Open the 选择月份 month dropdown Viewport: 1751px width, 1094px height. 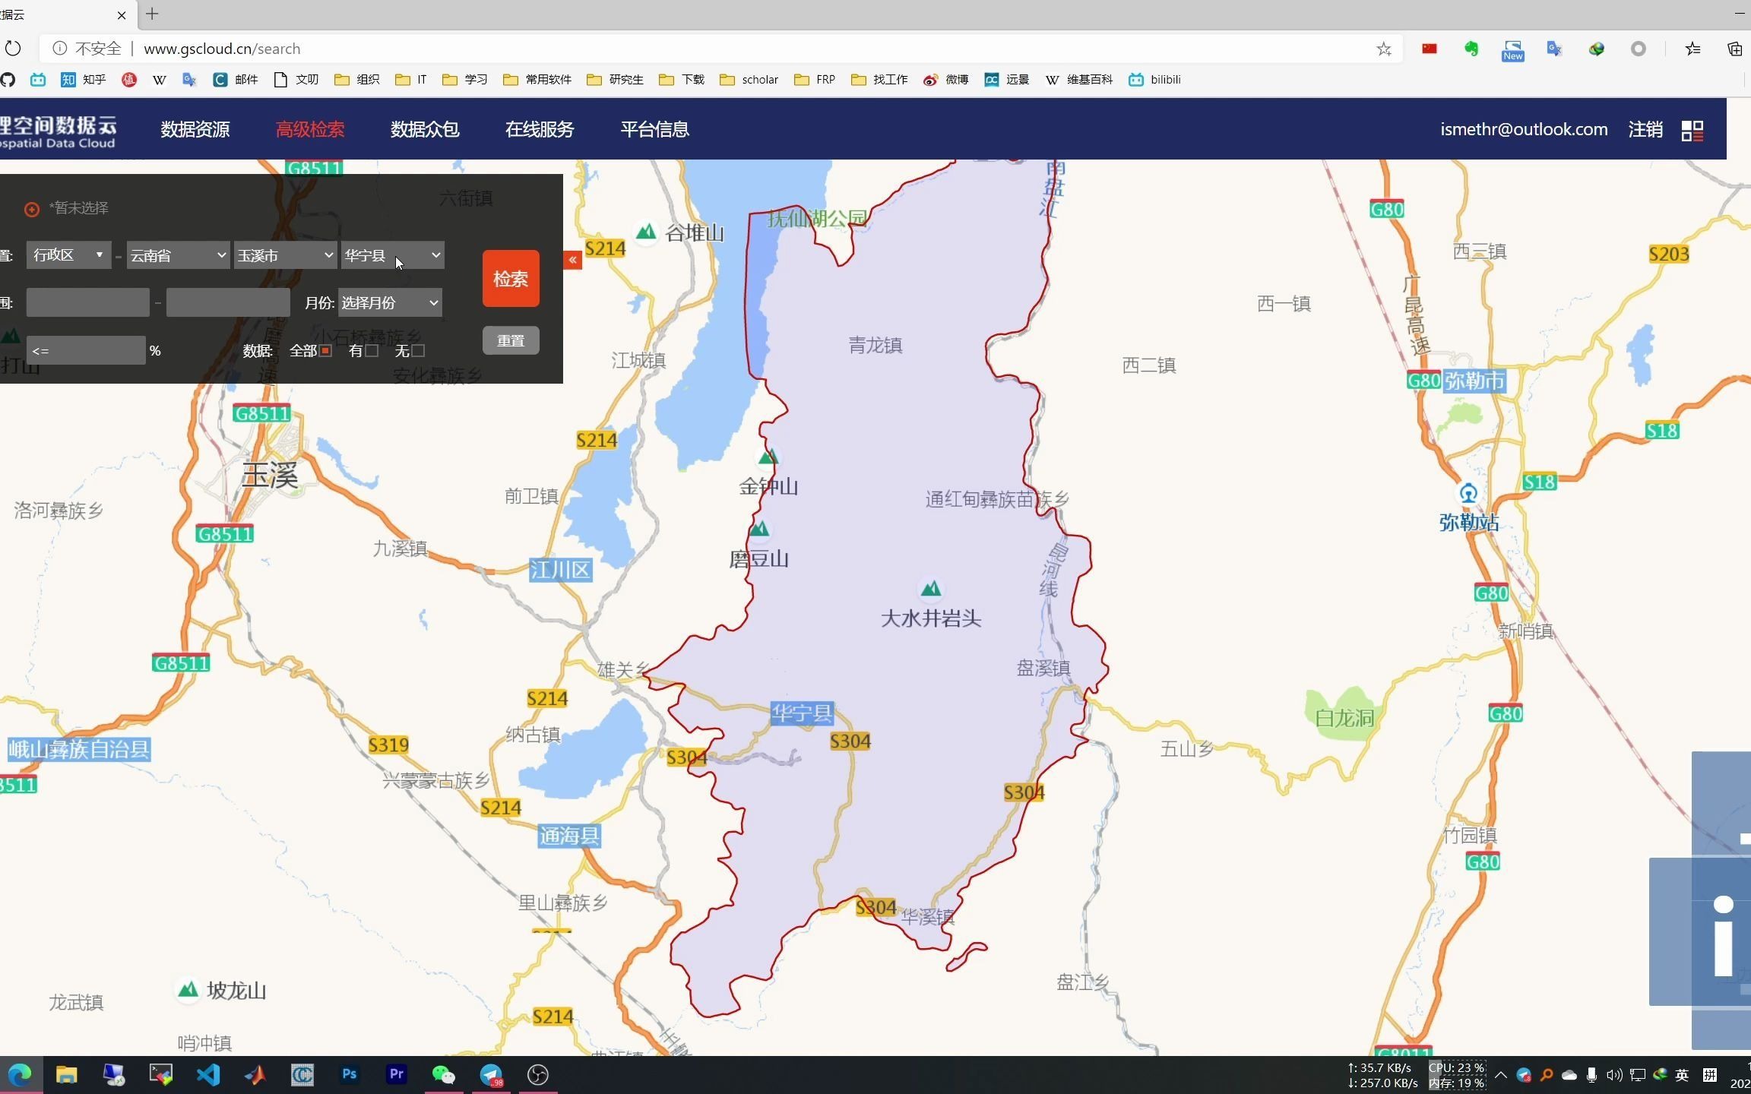pos(390,303)
